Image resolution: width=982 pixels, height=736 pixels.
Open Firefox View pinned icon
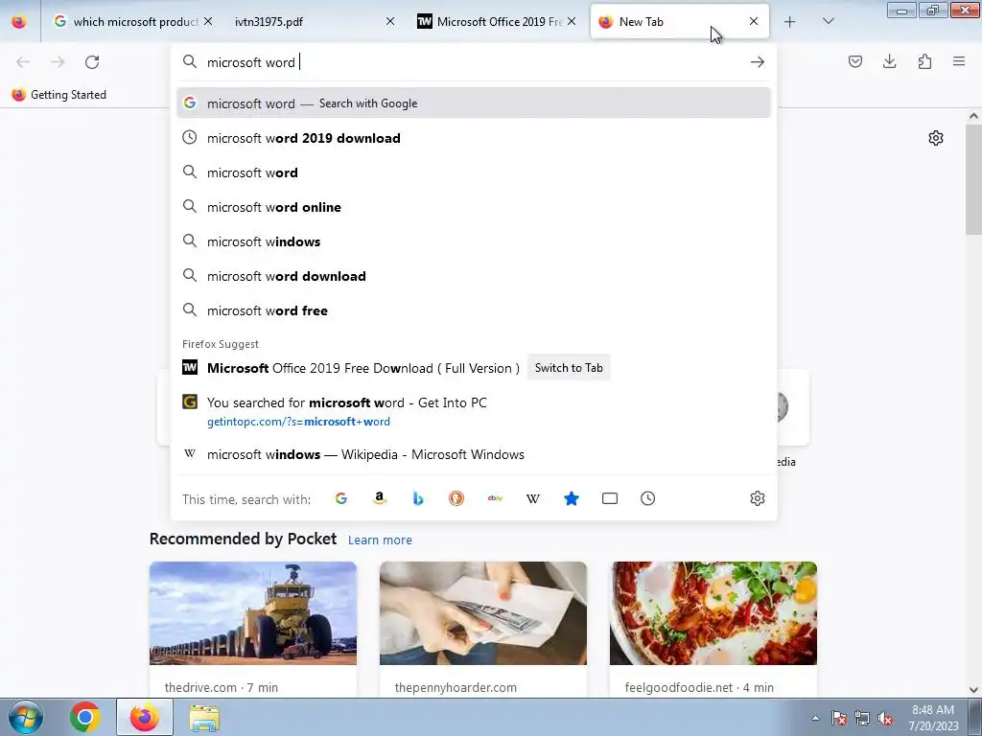coord(19,22)
